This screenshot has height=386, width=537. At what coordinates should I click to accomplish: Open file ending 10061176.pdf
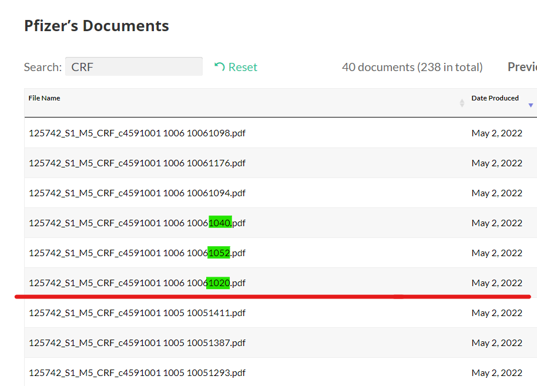137,163
